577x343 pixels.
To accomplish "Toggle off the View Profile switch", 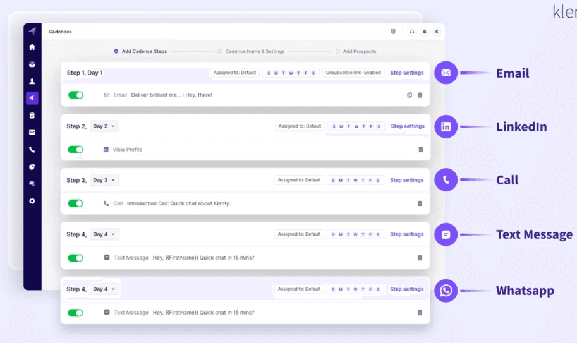I will (75, 149).
